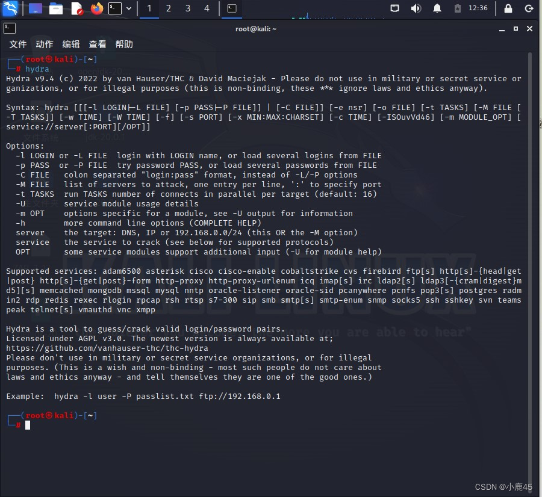Switch to workspace 4
The width and height of the screenshot is (542, 497).
pyautogui.click(x=207, y=8)
